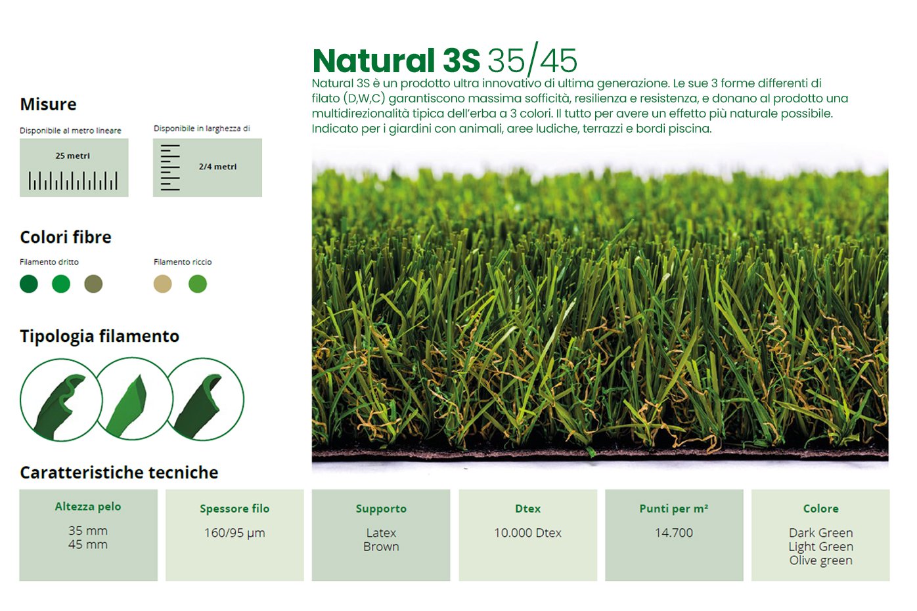
Task: Click the Natural 3S 35/45 product title
Action: (x=445, y=60)
